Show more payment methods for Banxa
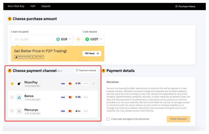 tap(86, 97)
